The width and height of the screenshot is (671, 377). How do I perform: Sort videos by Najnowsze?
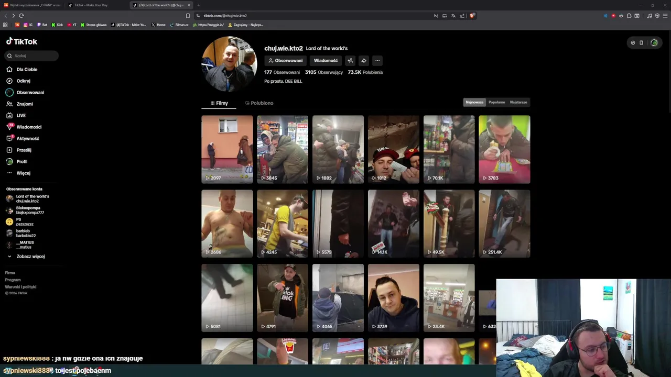click(x=474, y=102)
